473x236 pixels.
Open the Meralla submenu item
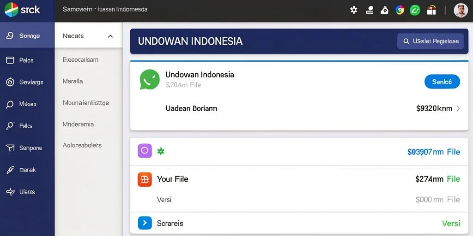click(x=73, y=81)
